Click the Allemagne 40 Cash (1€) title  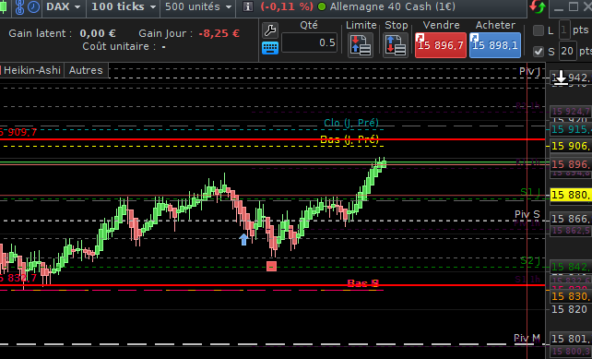tap(392, 6)
